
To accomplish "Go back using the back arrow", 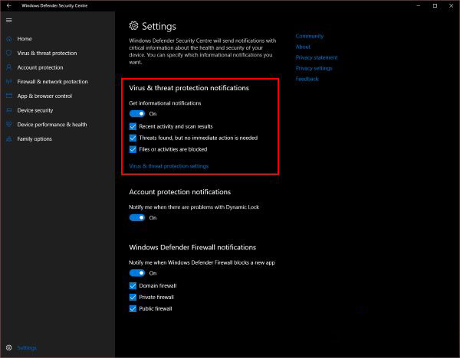I will pos(8,5).
